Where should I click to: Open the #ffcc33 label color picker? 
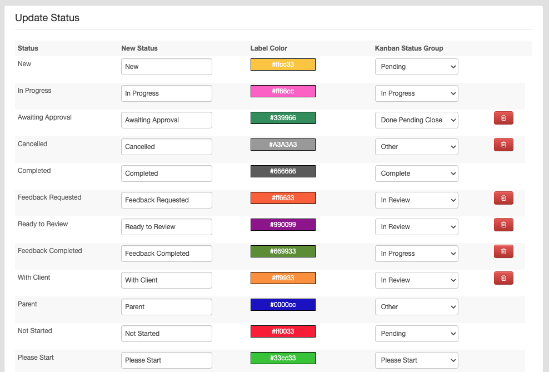point(283,65)
